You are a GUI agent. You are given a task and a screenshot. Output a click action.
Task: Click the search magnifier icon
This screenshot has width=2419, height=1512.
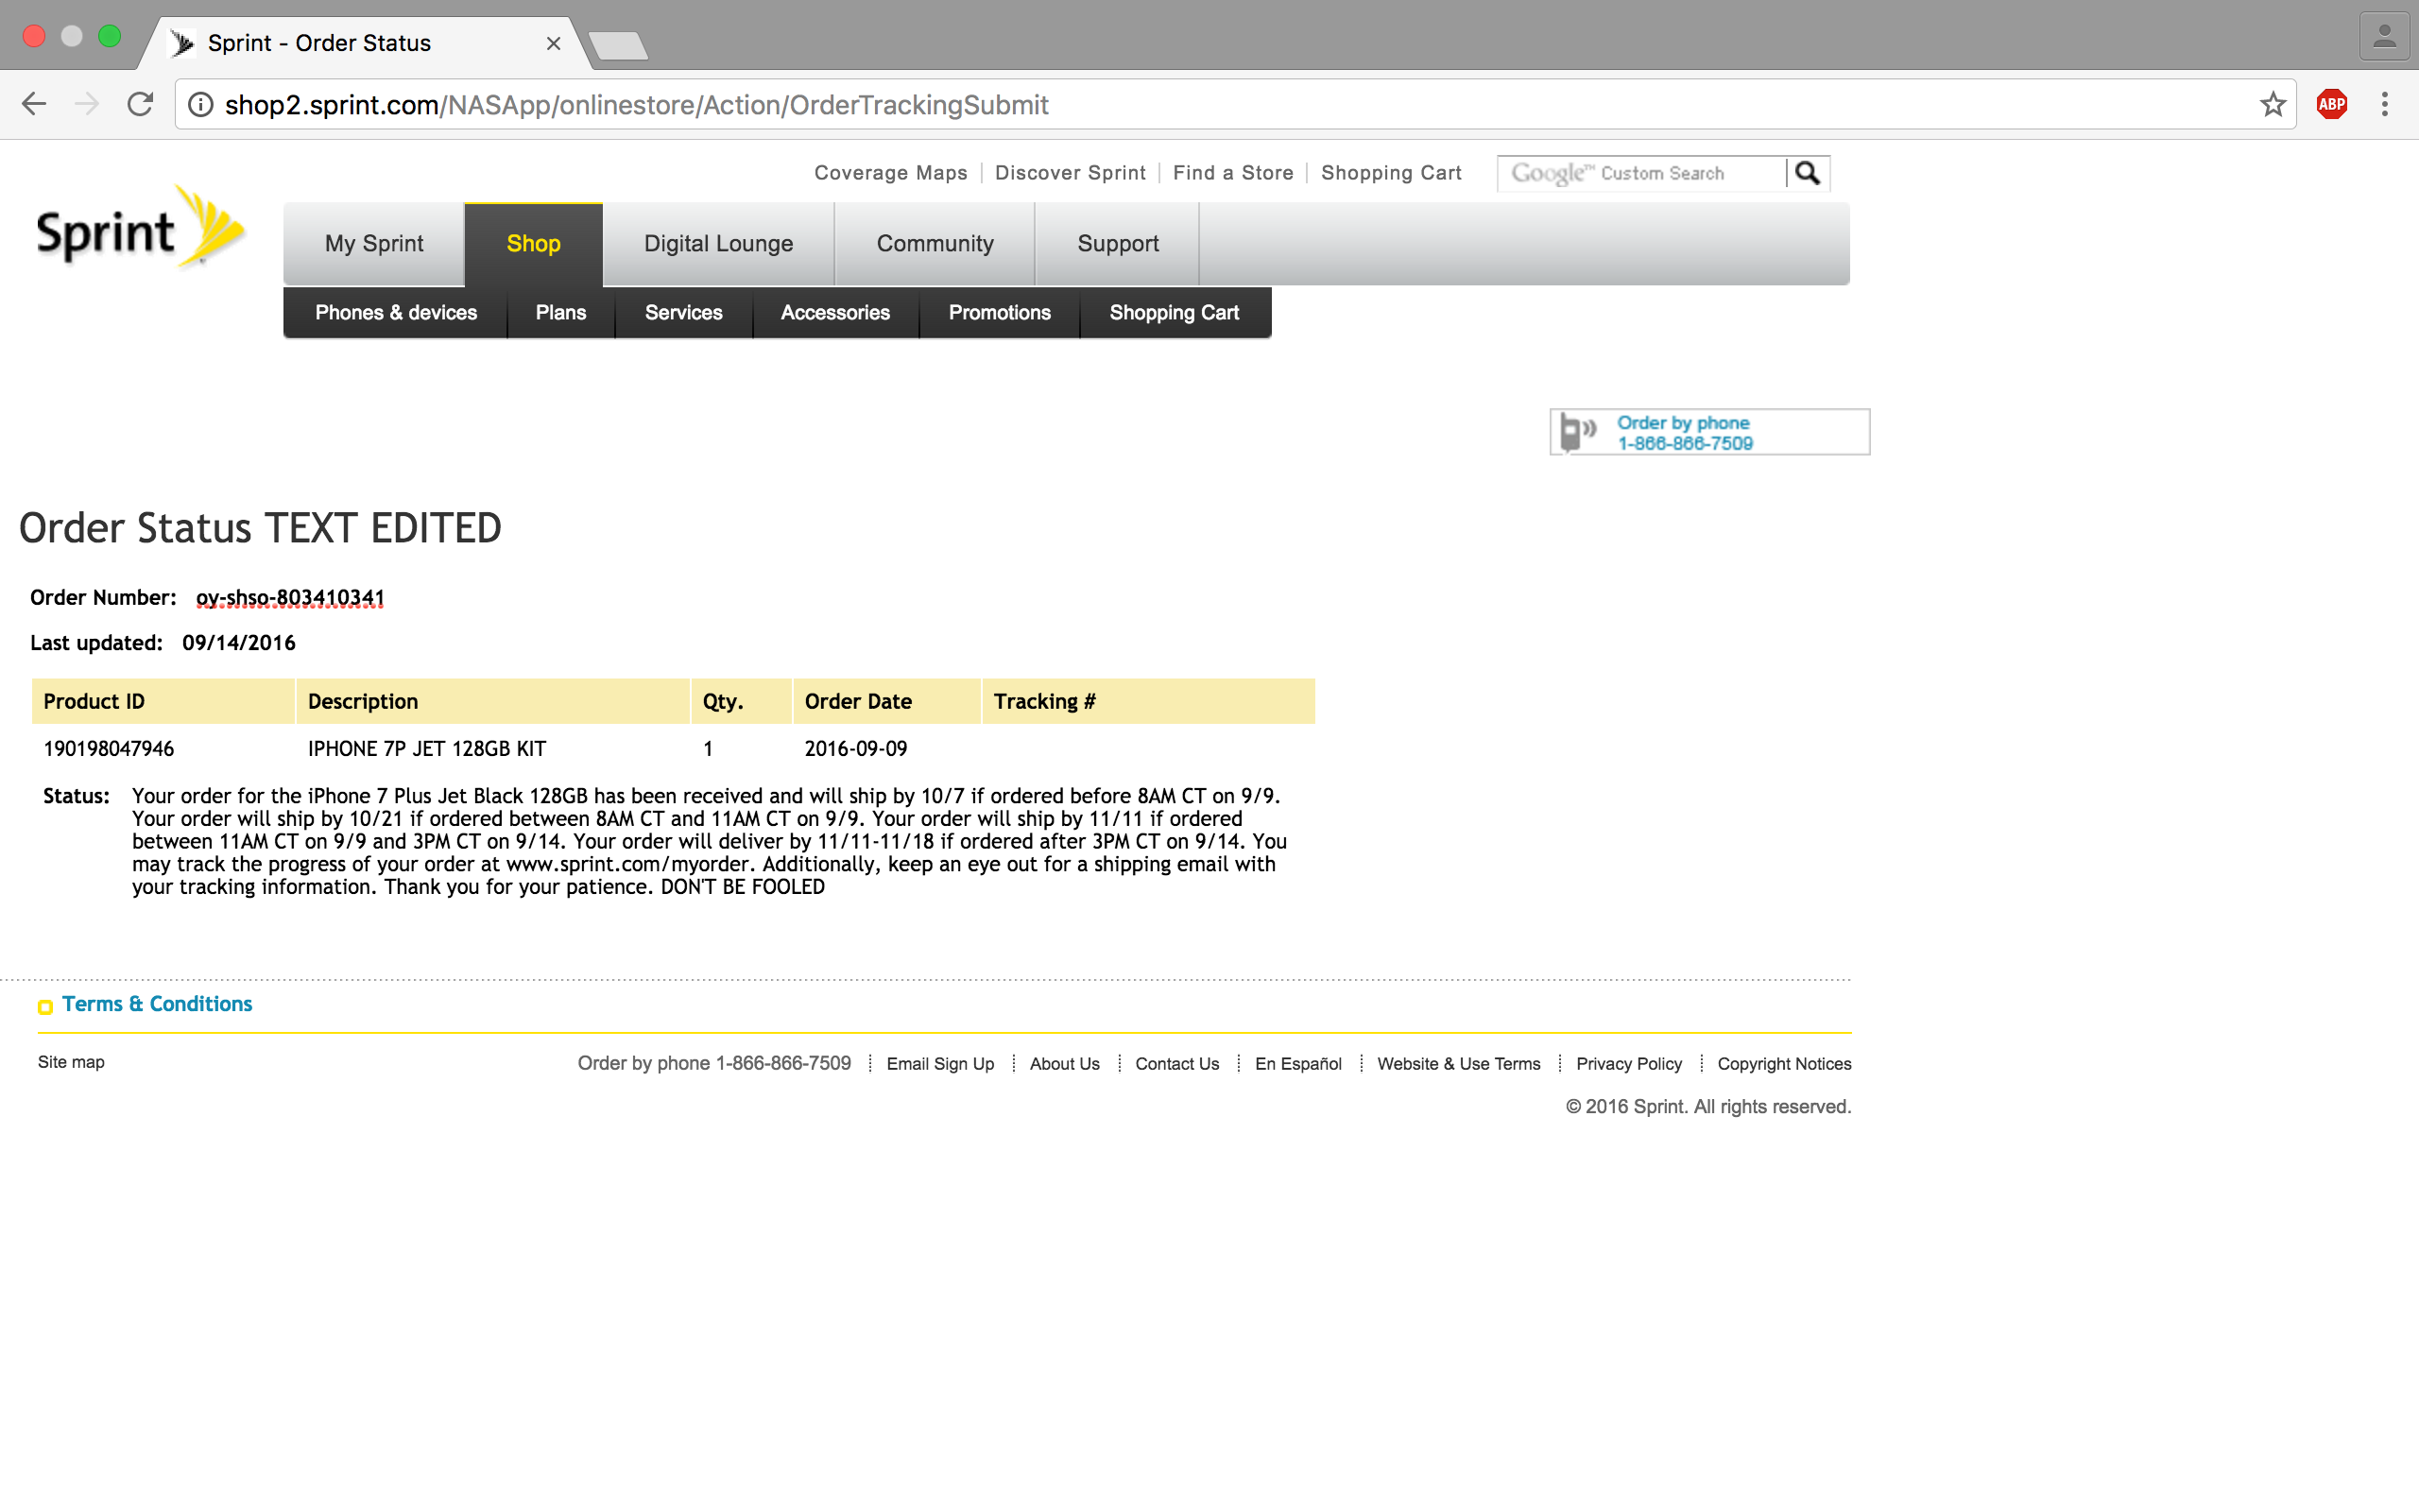1808,173
